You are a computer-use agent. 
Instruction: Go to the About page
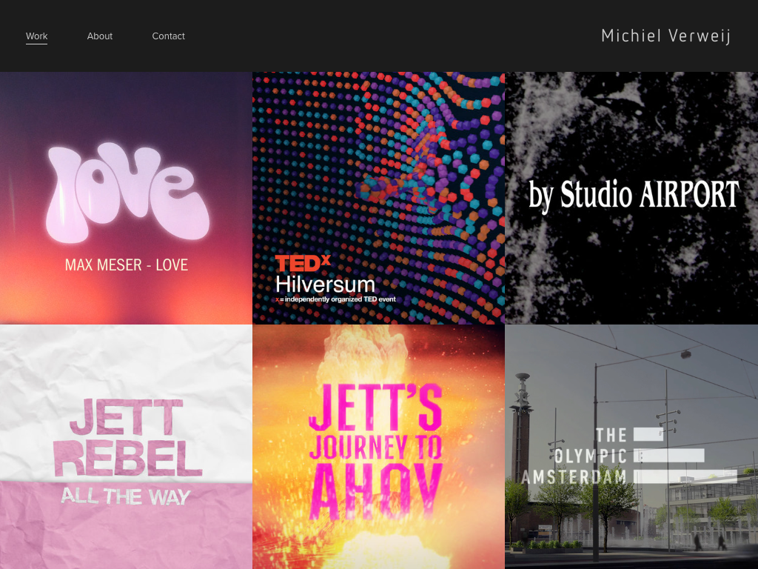coord(100,36)
